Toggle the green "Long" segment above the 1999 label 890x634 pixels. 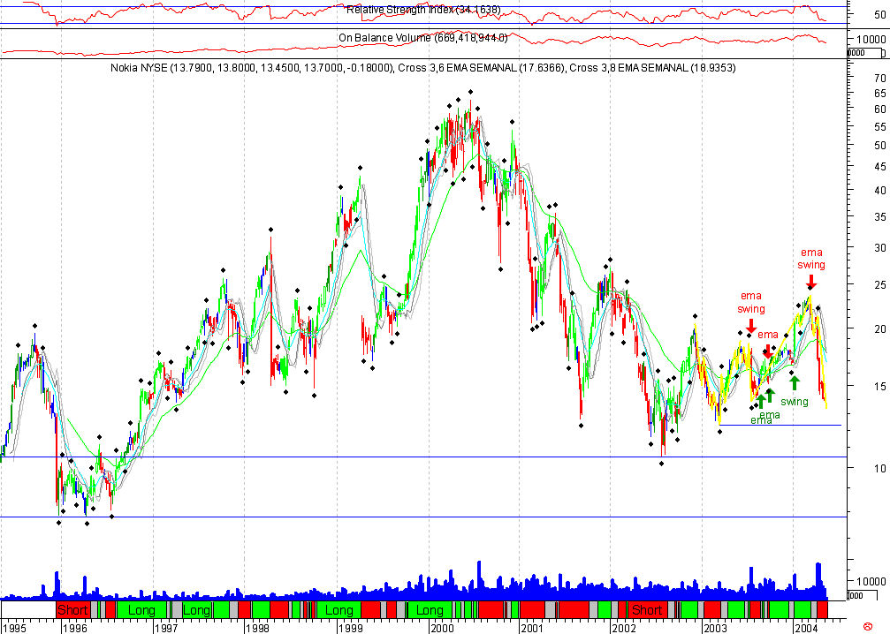pos(339,609)
